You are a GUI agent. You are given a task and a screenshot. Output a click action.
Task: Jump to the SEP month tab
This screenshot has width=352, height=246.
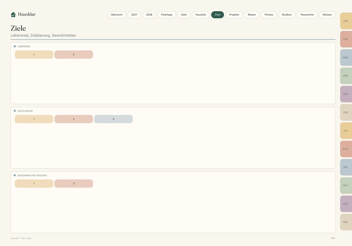(x=346, y=167)
